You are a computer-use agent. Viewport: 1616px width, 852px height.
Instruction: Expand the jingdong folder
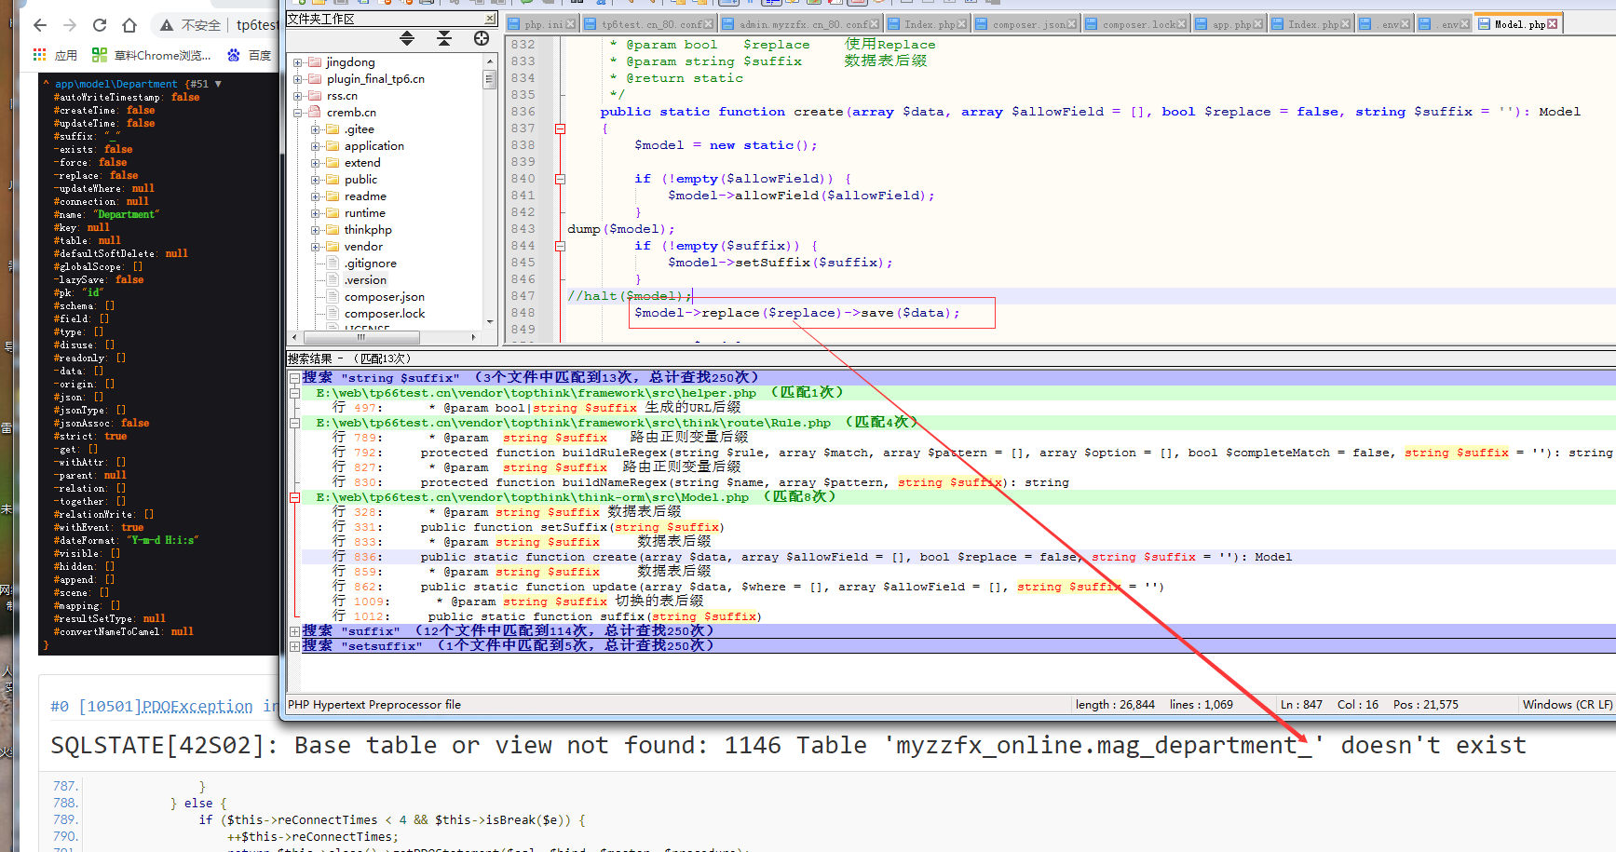tap(298, 62)
